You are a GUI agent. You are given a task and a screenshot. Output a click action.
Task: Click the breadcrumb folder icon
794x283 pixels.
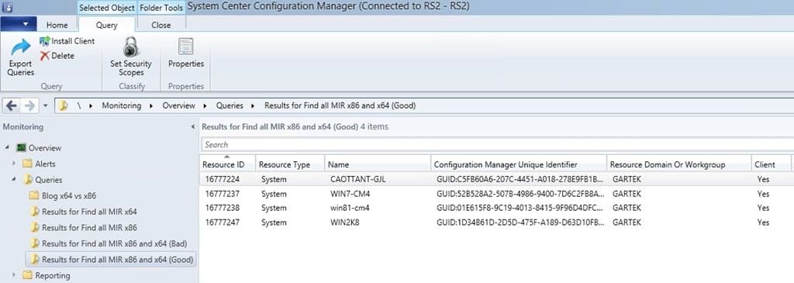point(64,105)
